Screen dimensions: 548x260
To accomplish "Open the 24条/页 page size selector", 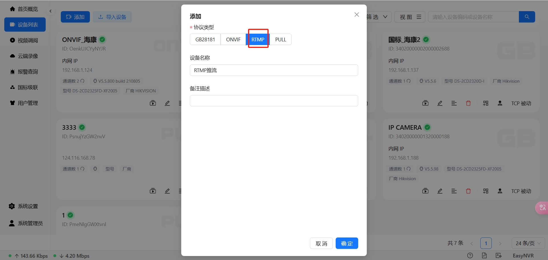I will coord(527,243).
